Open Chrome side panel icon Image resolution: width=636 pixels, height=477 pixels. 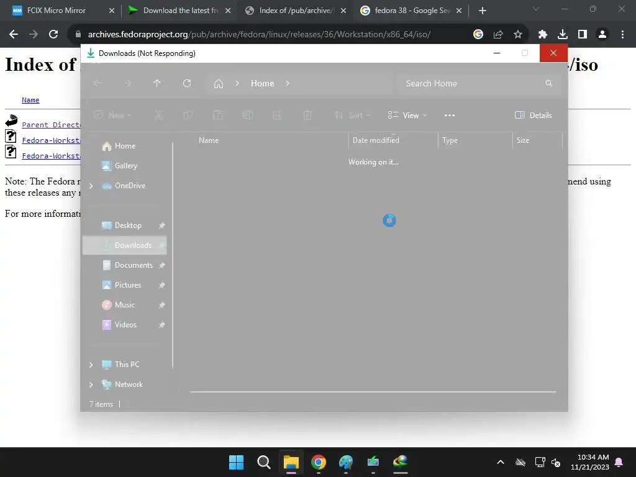(583, 35)
